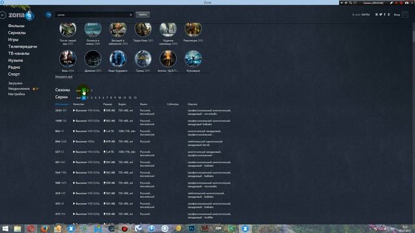Click the vertical scrollbar on the right
415x233 pixels.
click(x=414, y=36)
